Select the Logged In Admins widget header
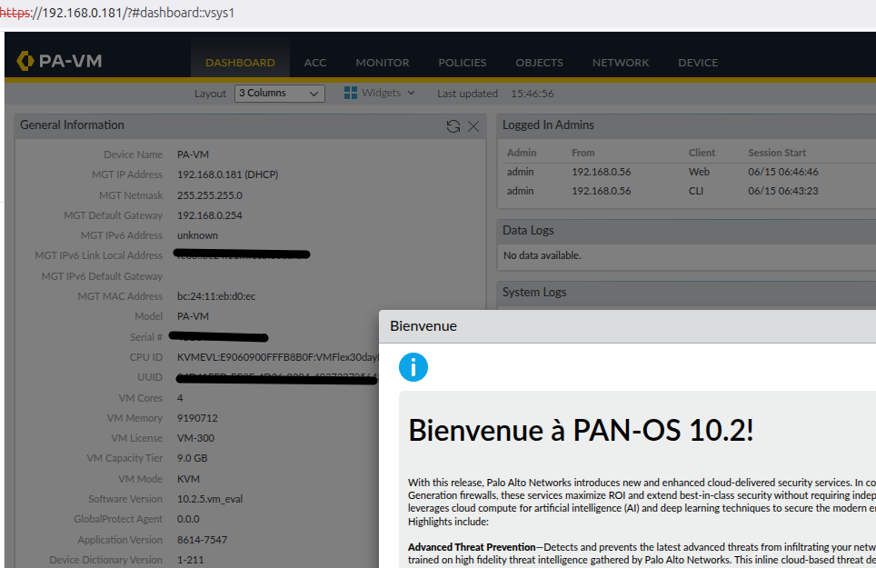 tap(687, 125)
